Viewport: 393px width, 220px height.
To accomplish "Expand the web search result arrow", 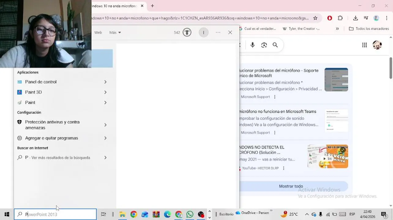I will (105, 158).
